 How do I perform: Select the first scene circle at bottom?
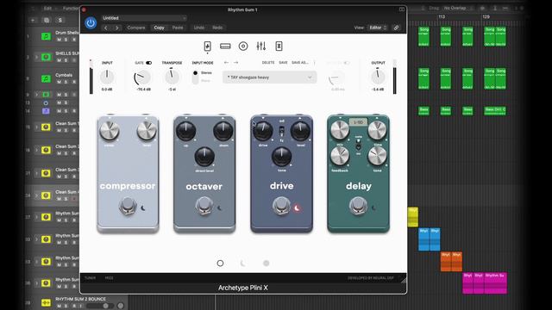point(220,263)
